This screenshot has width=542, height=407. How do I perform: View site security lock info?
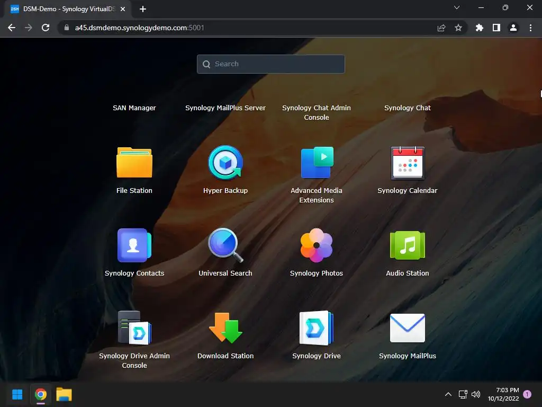point(67,28)
